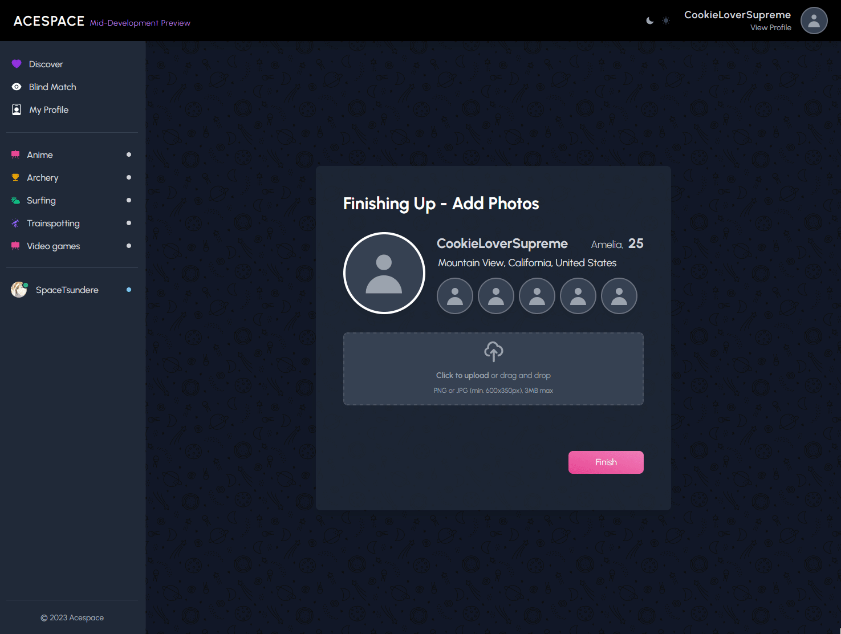Select the fifth small photo slot

coord(619,296)
